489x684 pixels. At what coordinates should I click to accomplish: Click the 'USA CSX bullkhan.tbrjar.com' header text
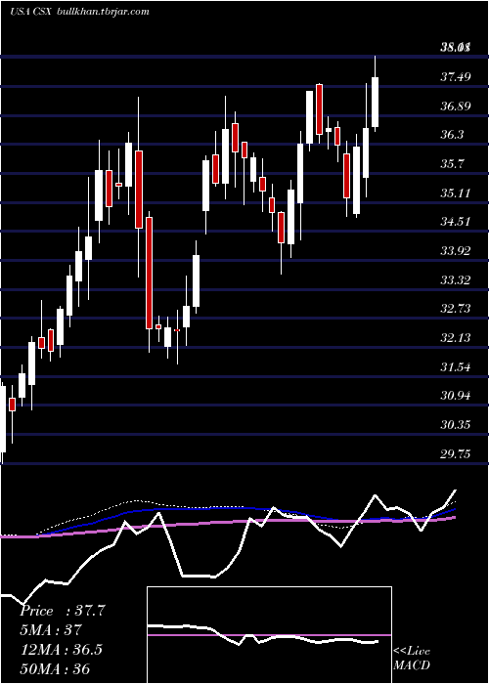pyautogui.click(x=79, y=12)
